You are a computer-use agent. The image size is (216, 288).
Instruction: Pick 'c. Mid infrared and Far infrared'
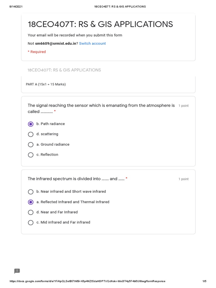(31, 222)
